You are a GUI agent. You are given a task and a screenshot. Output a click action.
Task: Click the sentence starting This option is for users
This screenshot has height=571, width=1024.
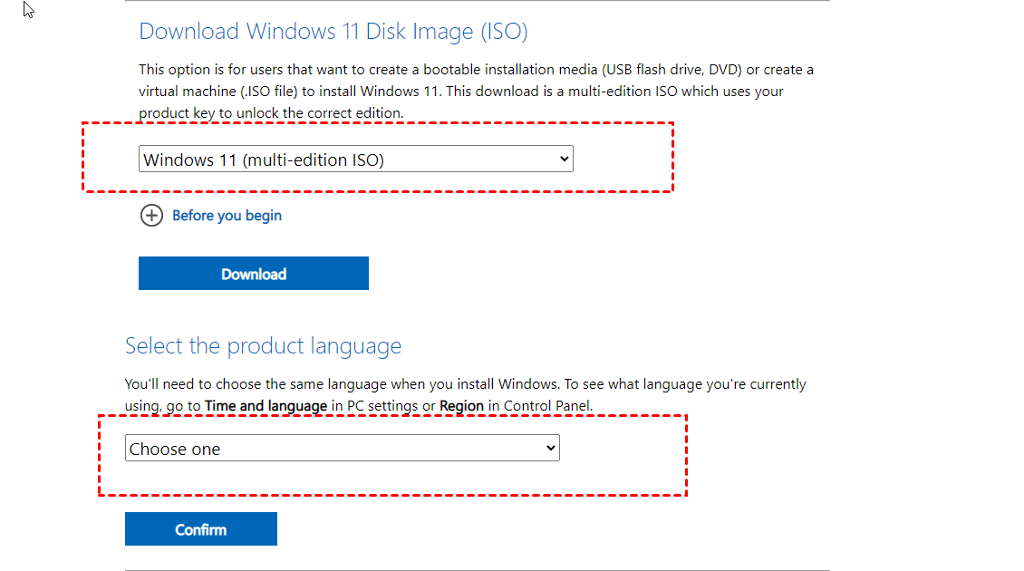coord(272,70)
